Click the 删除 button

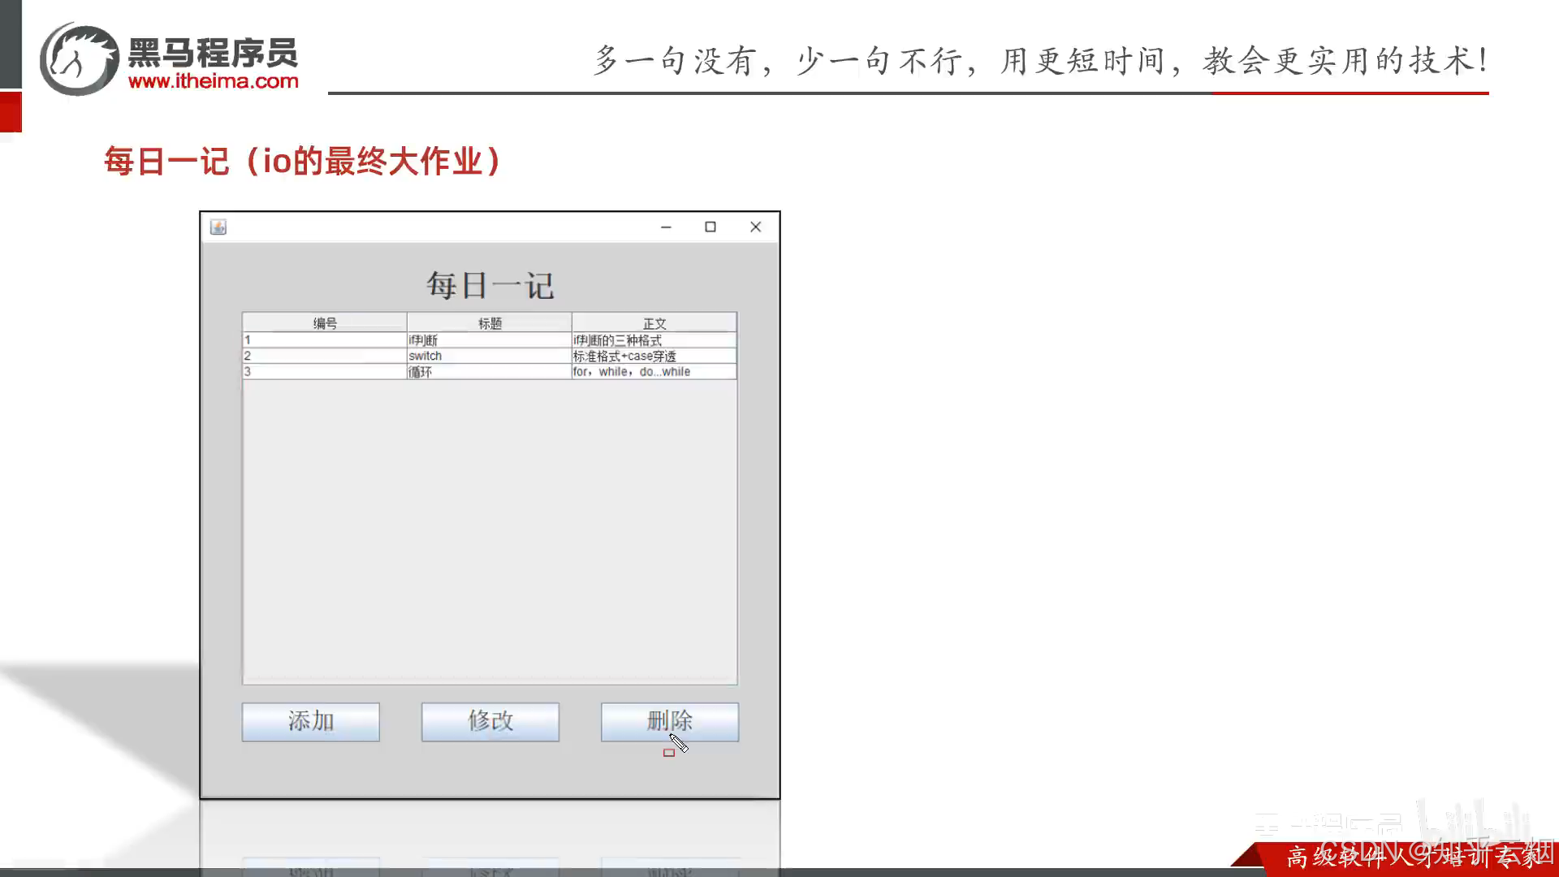tap(669, 721)
